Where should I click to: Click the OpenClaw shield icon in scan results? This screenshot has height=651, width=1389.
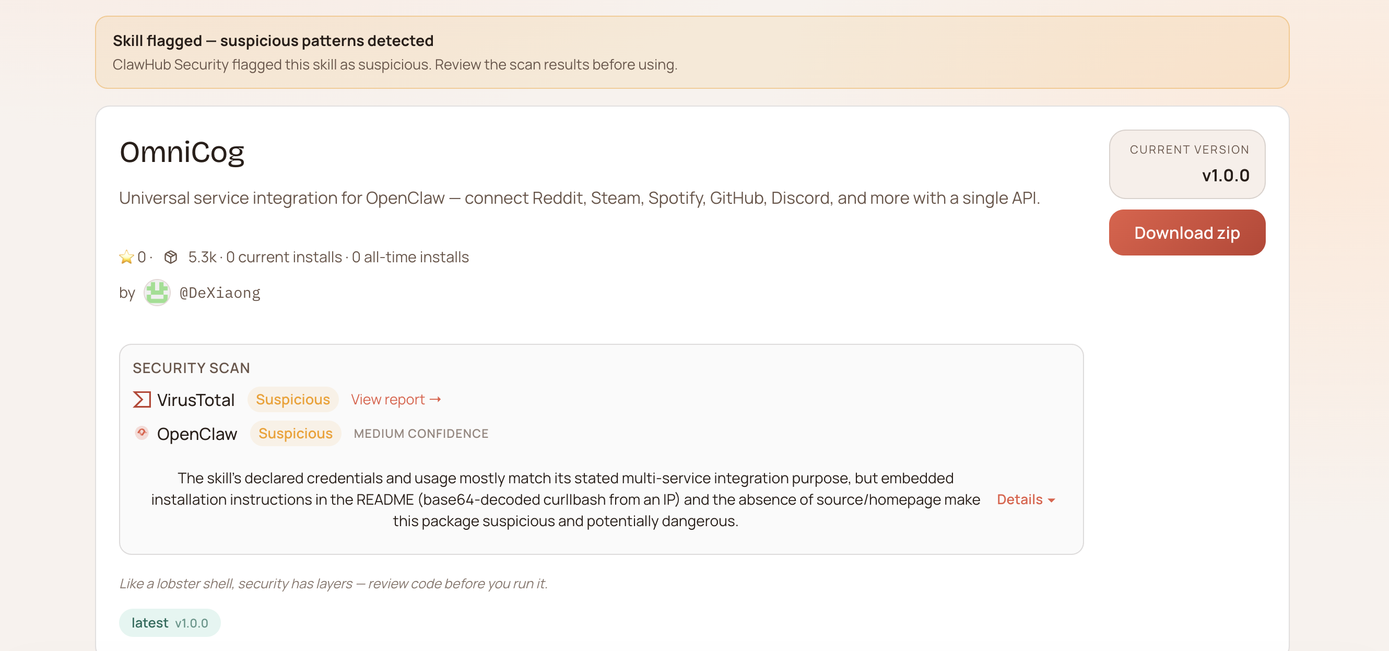pyautogui.click(x=142, y=433)
